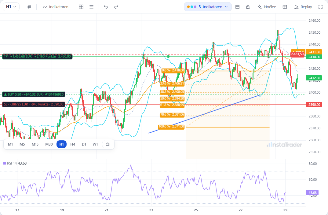Click the 2412.30 current price tag

click(x=313, y=78)
